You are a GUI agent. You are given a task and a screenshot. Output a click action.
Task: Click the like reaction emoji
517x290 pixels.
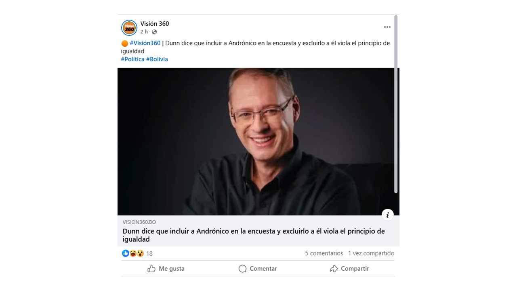(125, 253)
